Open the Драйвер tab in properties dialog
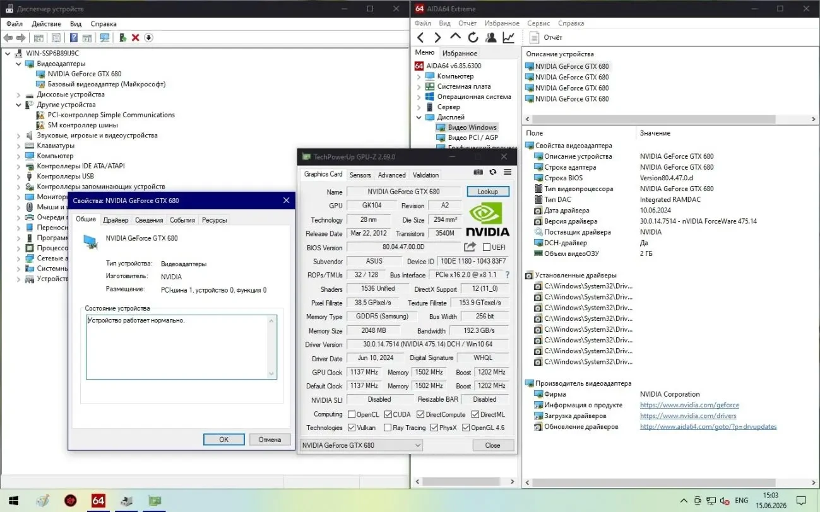 [x=116, y=220]
